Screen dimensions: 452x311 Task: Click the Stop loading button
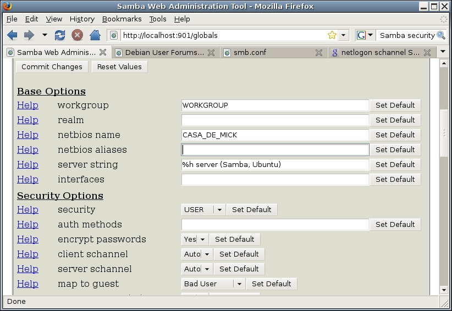tap(77, 35)
